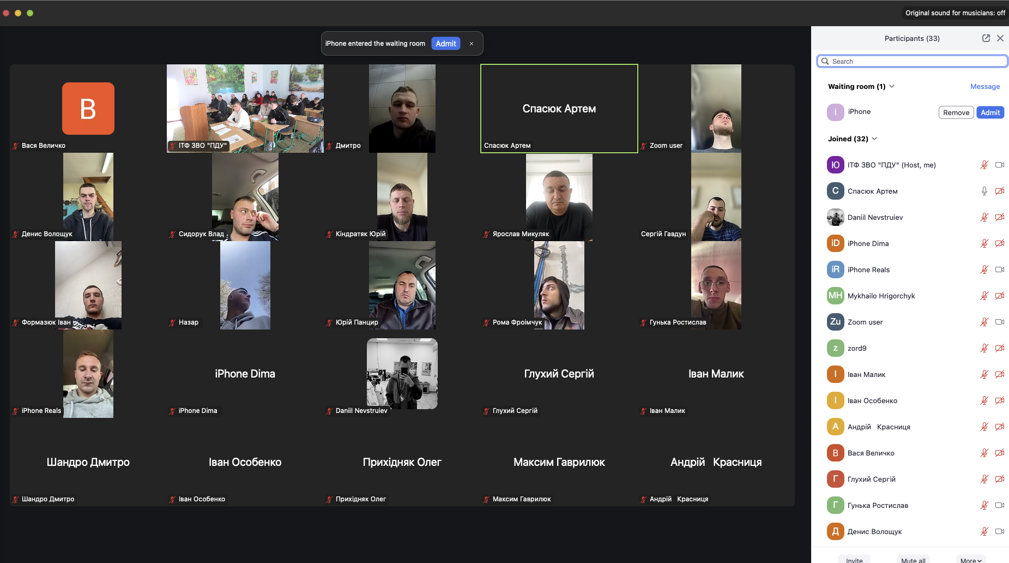Admit iPhone from the notification banner
Image resolution: width=1009 pixels, height=563 pixels.
pos(445,44)
